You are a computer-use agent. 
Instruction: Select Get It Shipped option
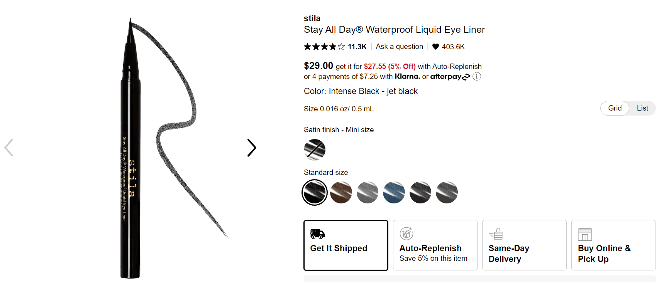pyautogui.click(x=346, y=245)
